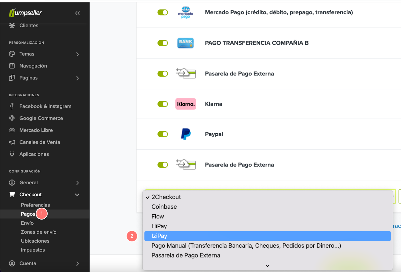Toggle Pasarela de Pago Externa below Paypal
401x272 pixels.
(163, 165)
